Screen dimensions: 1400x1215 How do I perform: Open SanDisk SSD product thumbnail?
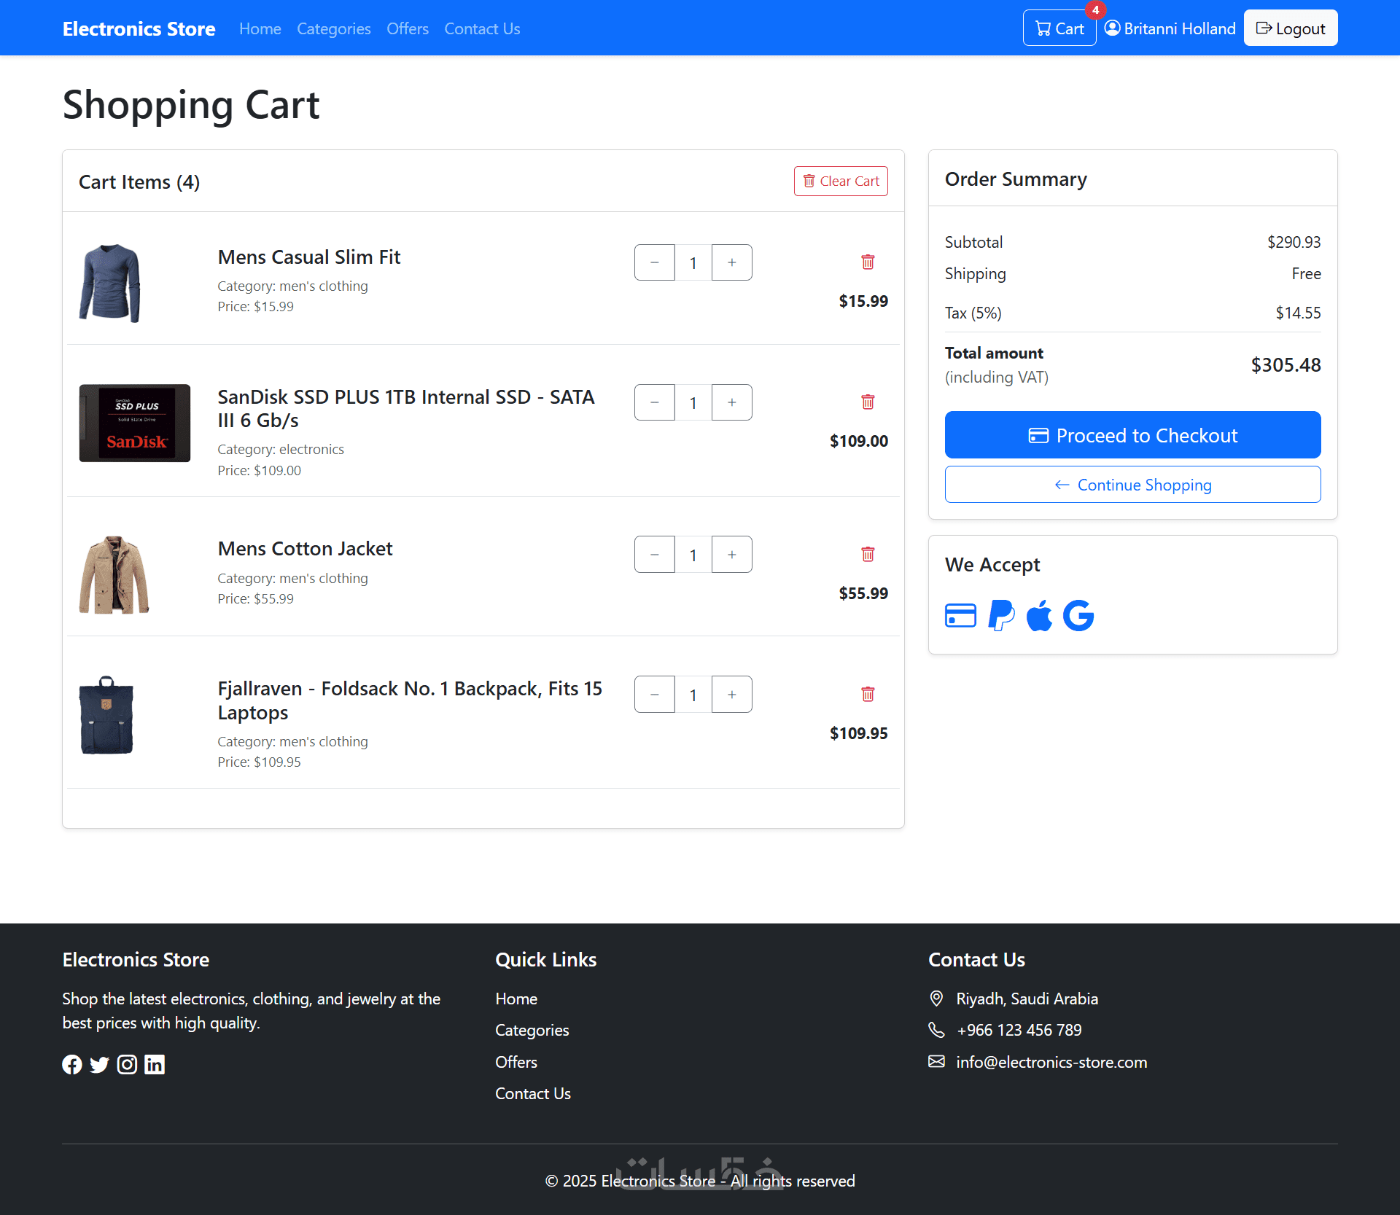click(134, 423)
